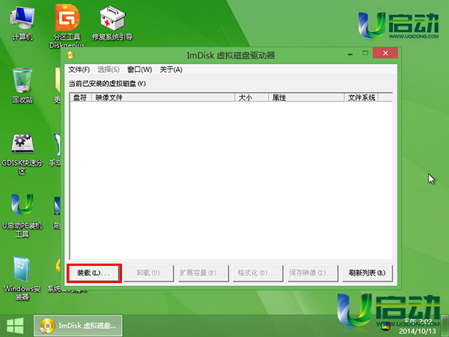Close the ImDisk 虚拟磁盘驱动器 window
This screenshot has width=449, height=337.
point(385,53)
